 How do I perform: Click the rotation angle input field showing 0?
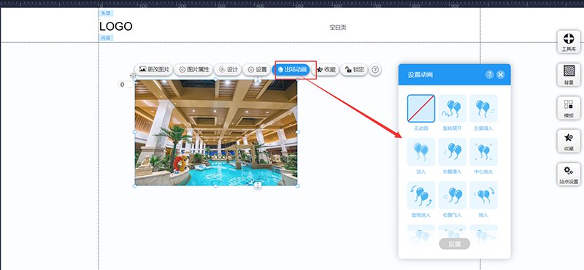(126, 85)
